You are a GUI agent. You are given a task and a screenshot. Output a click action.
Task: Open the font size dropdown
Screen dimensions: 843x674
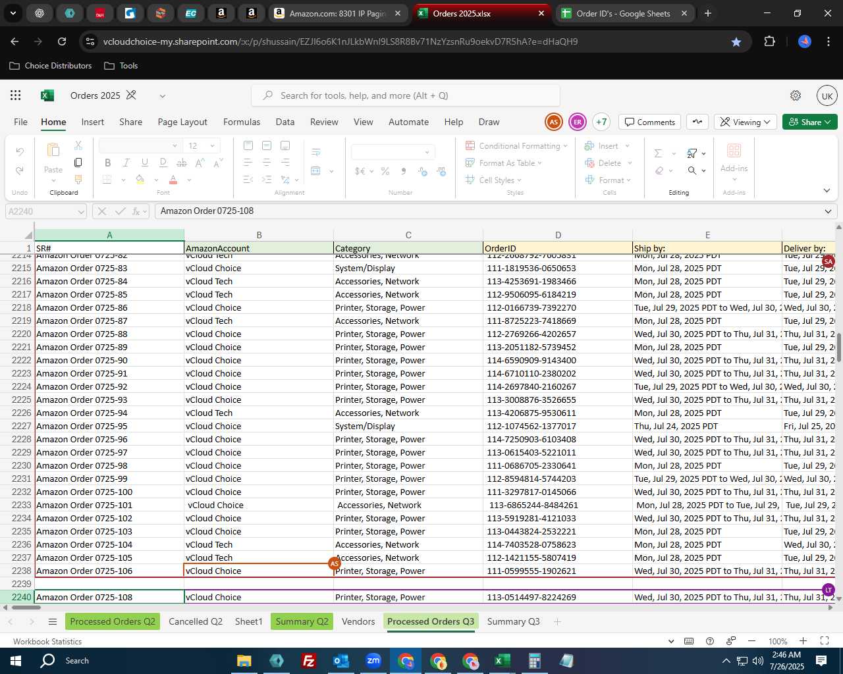212,146
